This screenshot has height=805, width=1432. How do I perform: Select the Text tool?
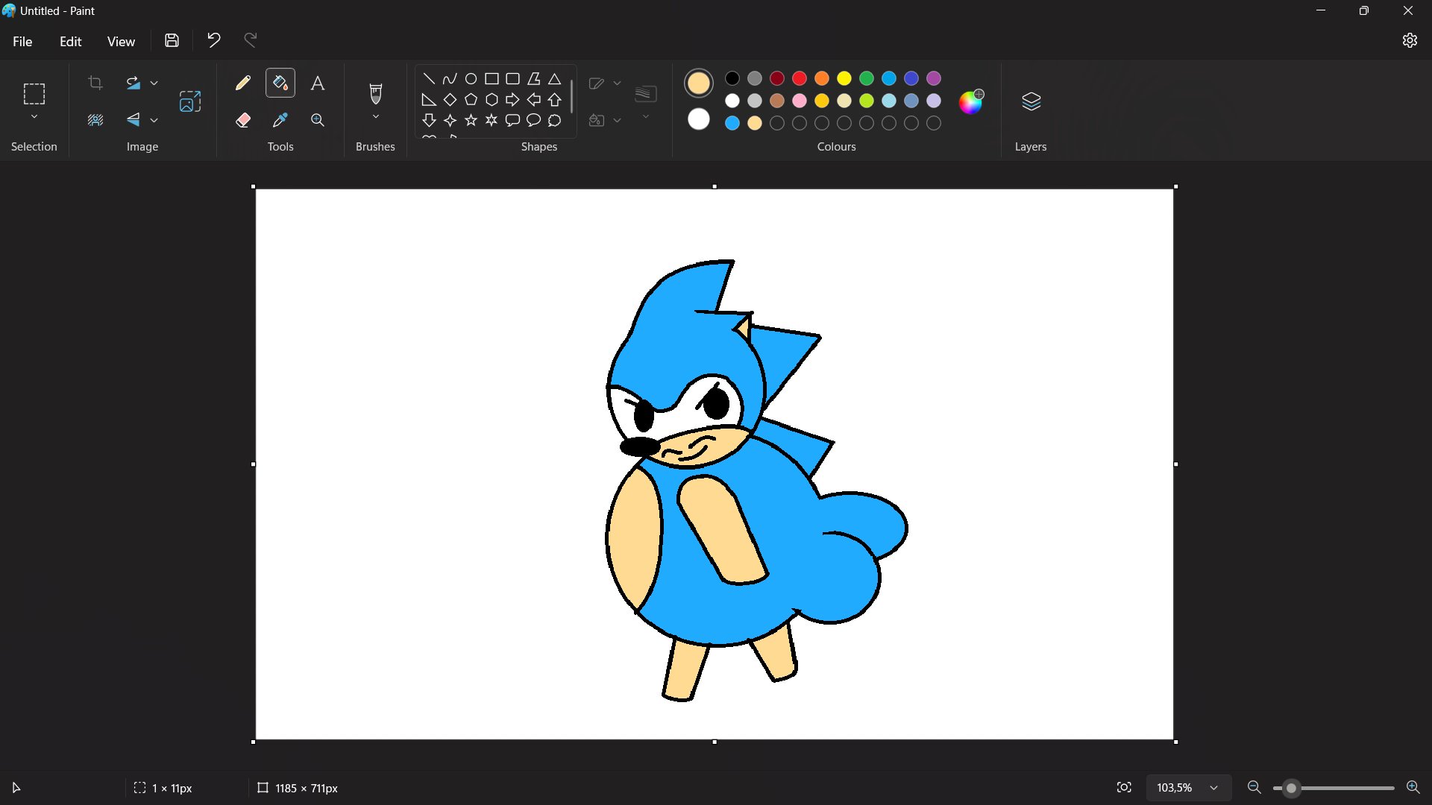click(318, 83)
